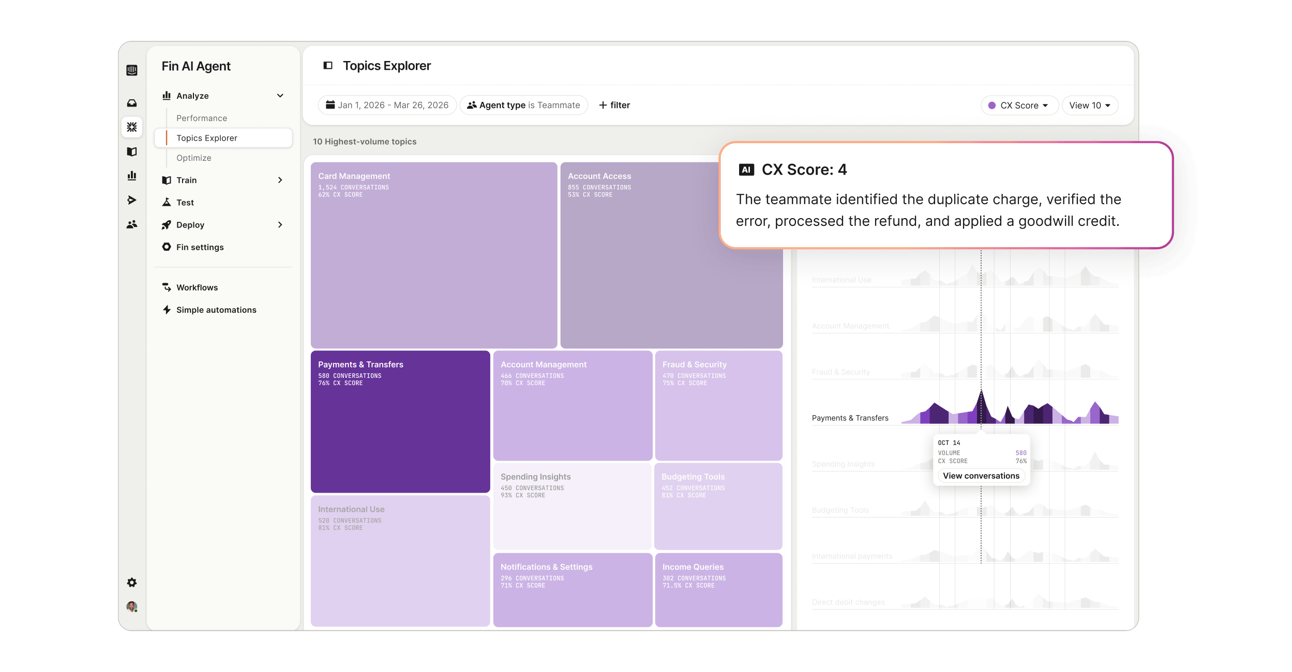
Task: Click the Intercom logo at the top
Action: 132,70
